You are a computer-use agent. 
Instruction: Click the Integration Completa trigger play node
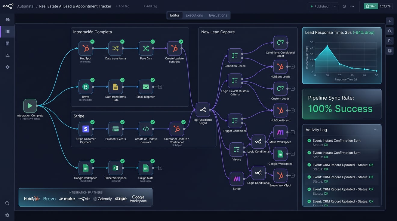click(30, 106)
